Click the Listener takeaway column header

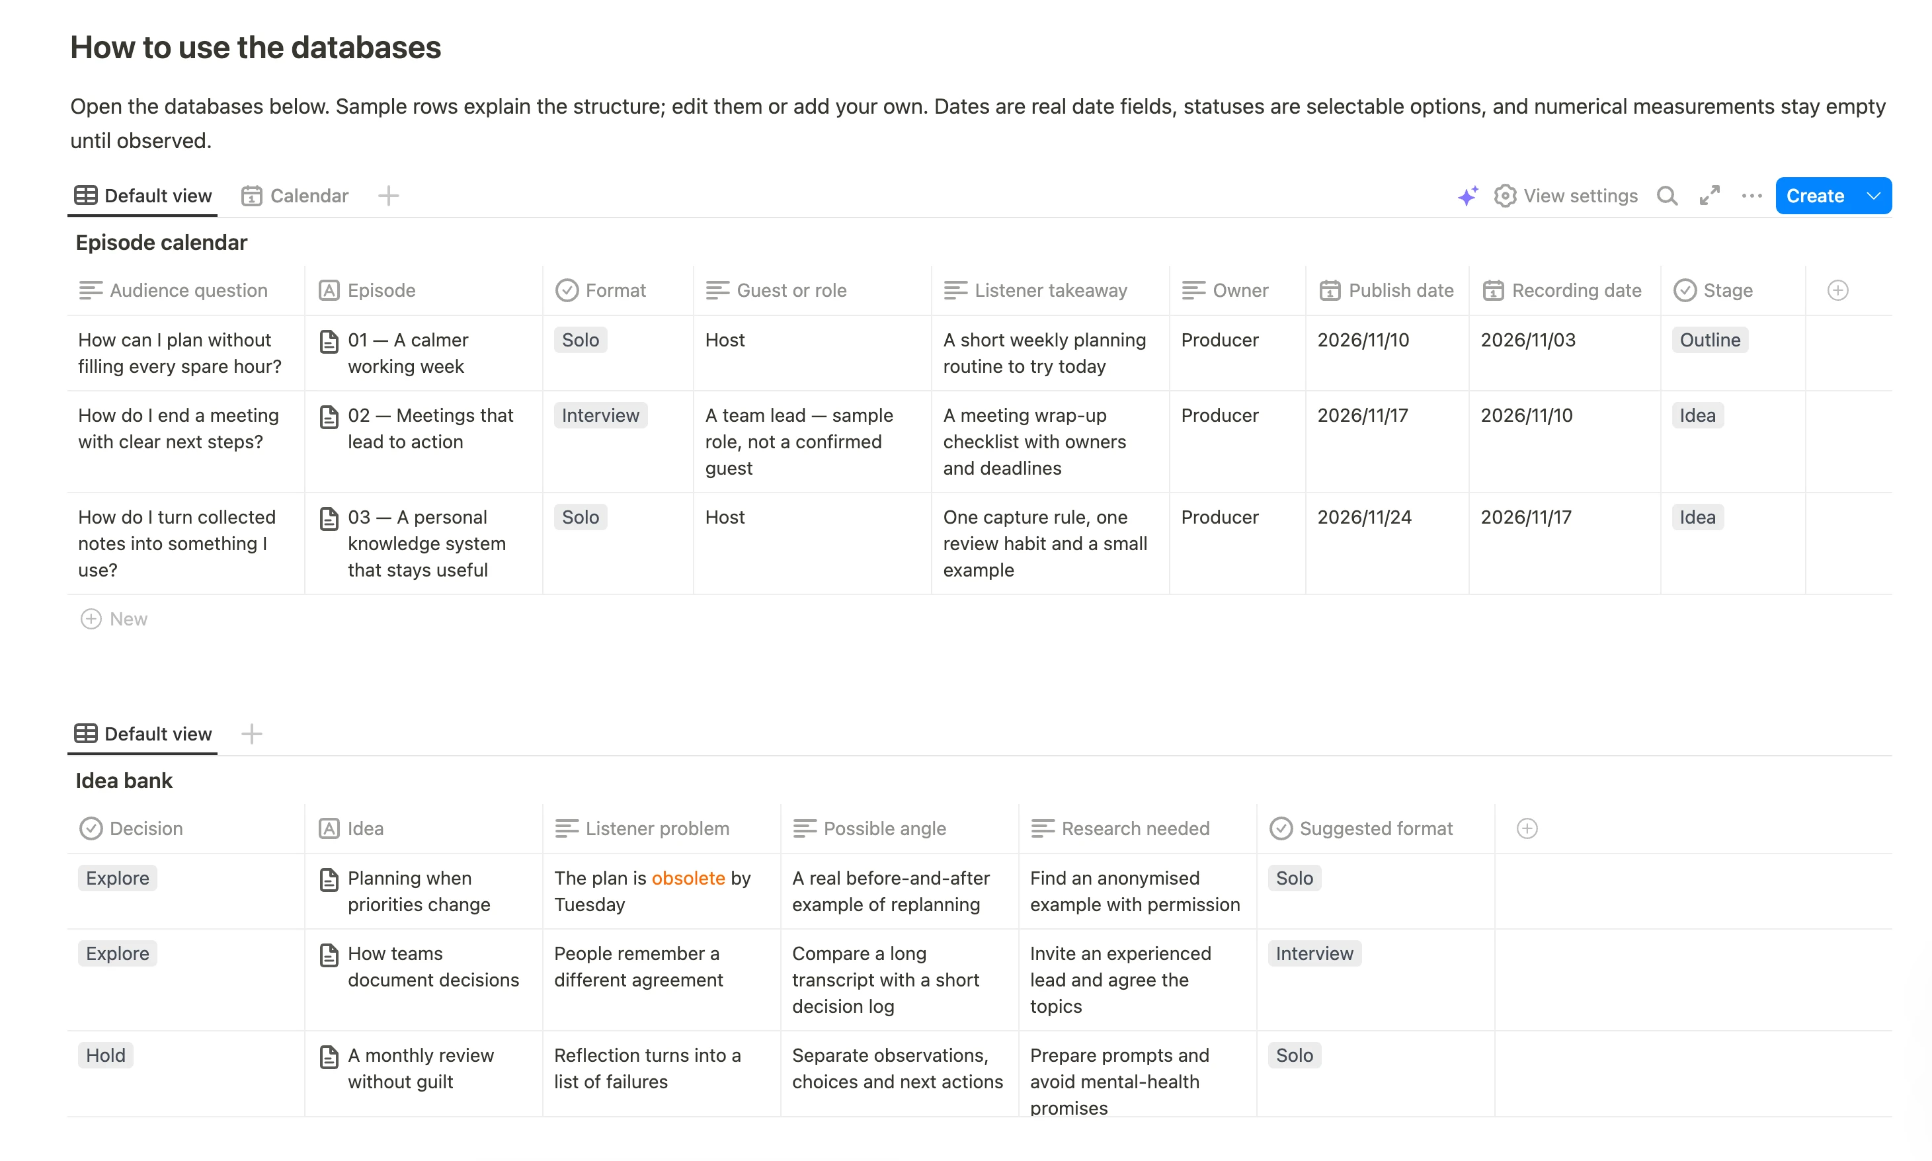click(1050, 290)
